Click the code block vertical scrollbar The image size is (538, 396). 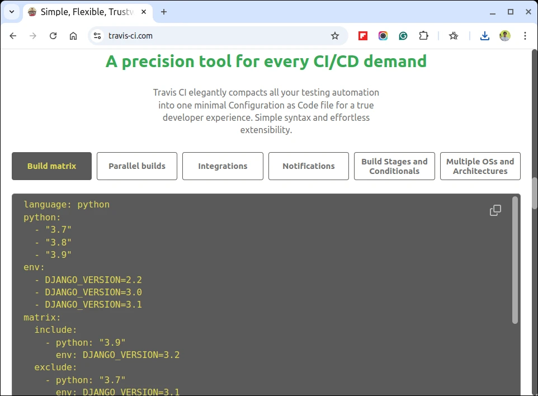coord(515,260)
